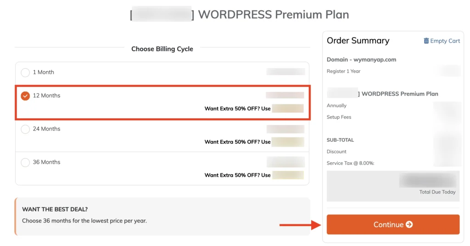Viewport: 470px width, 246px height.
Task: Click the "1 Month" billing label
Action: (x=43, y=72)
